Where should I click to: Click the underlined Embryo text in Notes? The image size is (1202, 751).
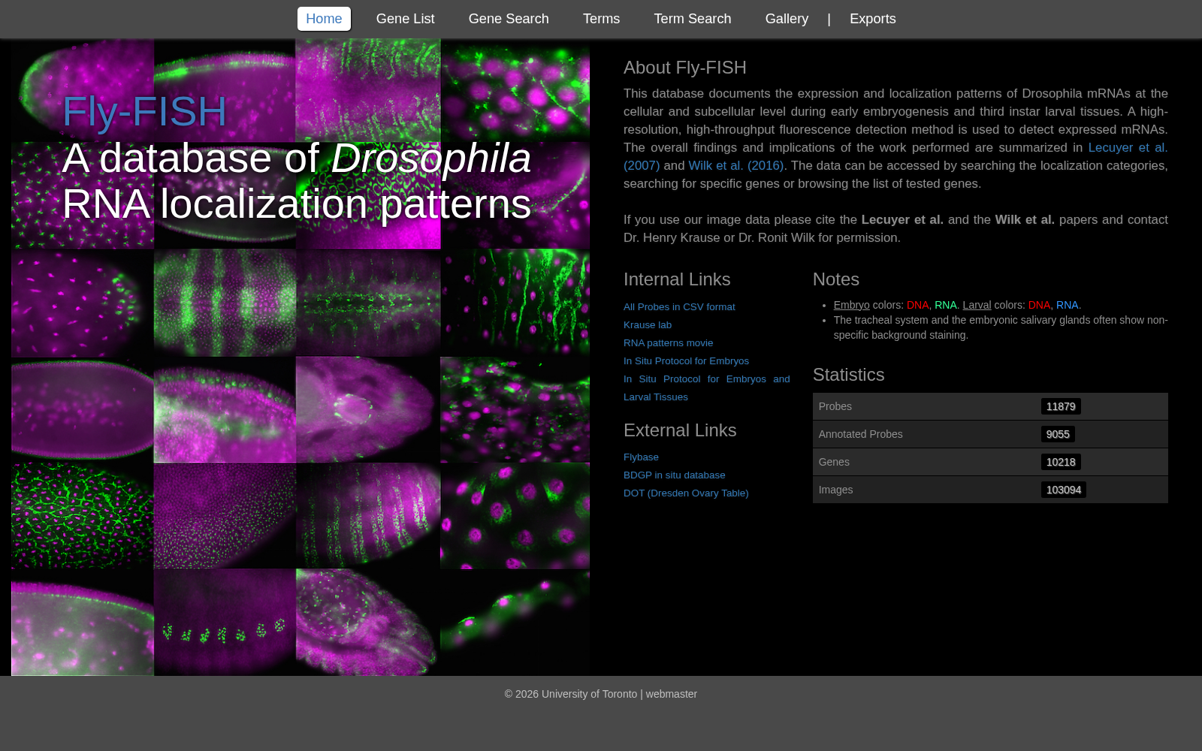tap(851, 305)
